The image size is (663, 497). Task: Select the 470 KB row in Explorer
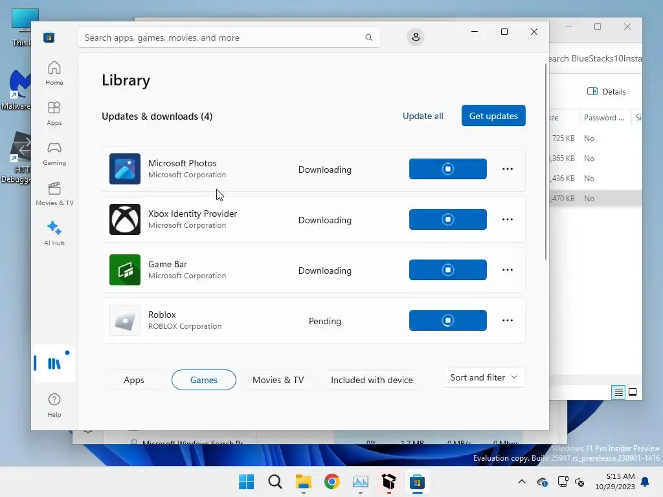coord(596,198)
